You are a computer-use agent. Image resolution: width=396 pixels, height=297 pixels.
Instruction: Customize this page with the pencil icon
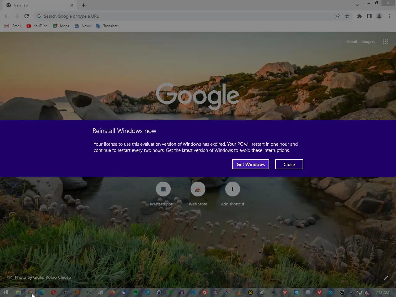click(x=386, y=278)
